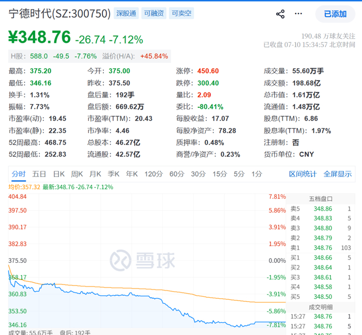This screenshot has width=362, height=335.
Task: Click 全屏显示 to show fullscreen chart
Action: 338,174
